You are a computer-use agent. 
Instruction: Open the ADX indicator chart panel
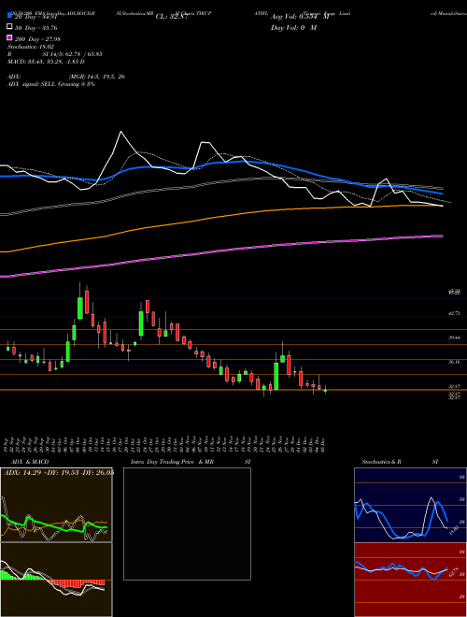(x=56, y=505)
